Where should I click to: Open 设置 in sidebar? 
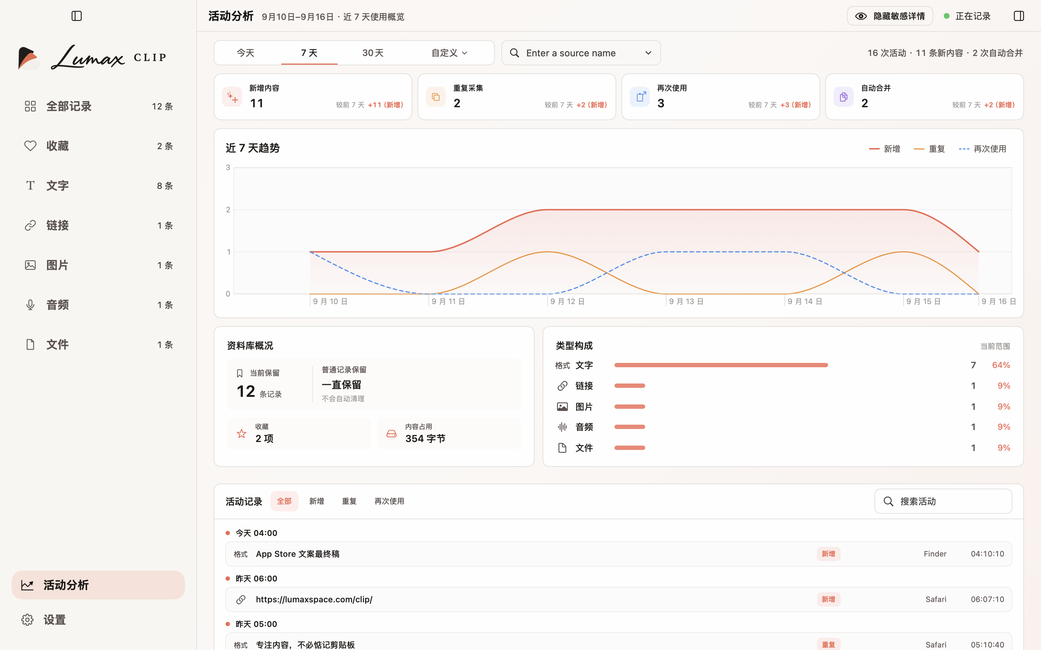[x=98, y=620]
